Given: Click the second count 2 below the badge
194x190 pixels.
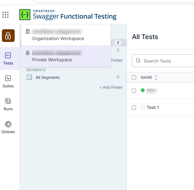Looking at the screenshot, I should pos(118,50).
